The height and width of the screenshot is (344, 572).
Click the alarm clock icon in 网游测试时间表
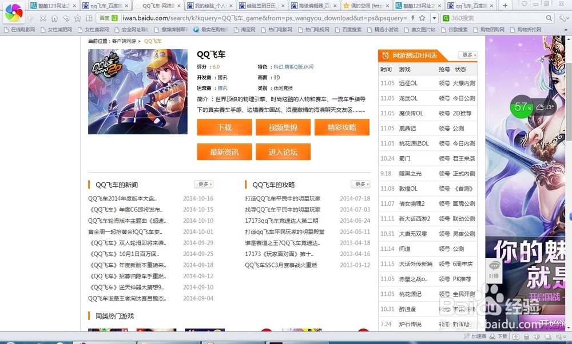pyautogui.click(x=385, y=55)
